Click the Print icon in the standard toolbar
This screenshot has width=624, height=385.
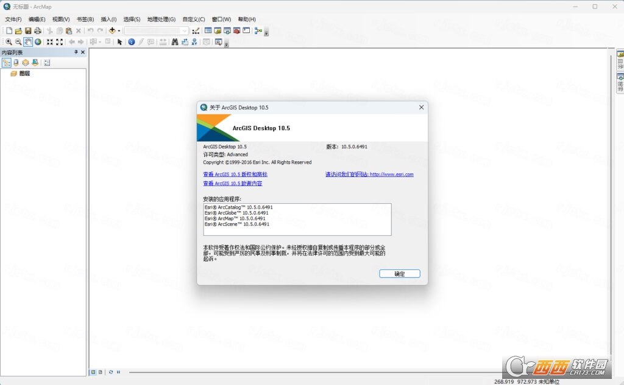click(x=38, y=30)
